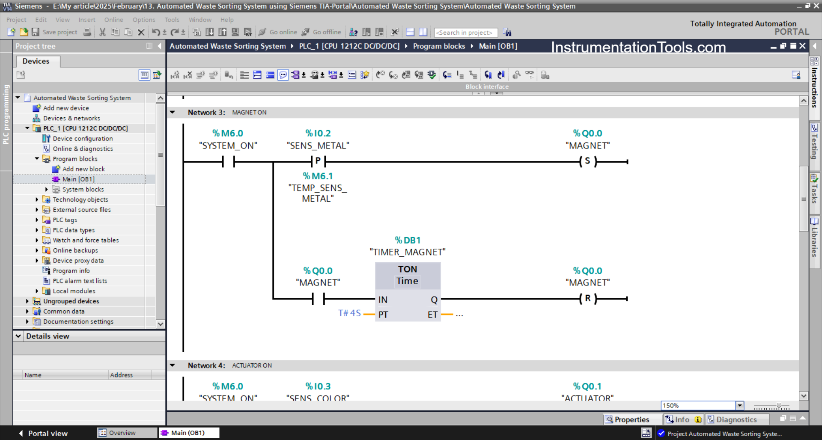This screenshot has width=822, height=440.
Task: Click the project tree vertical scrollbar thumb
Action: coord(161,155)
